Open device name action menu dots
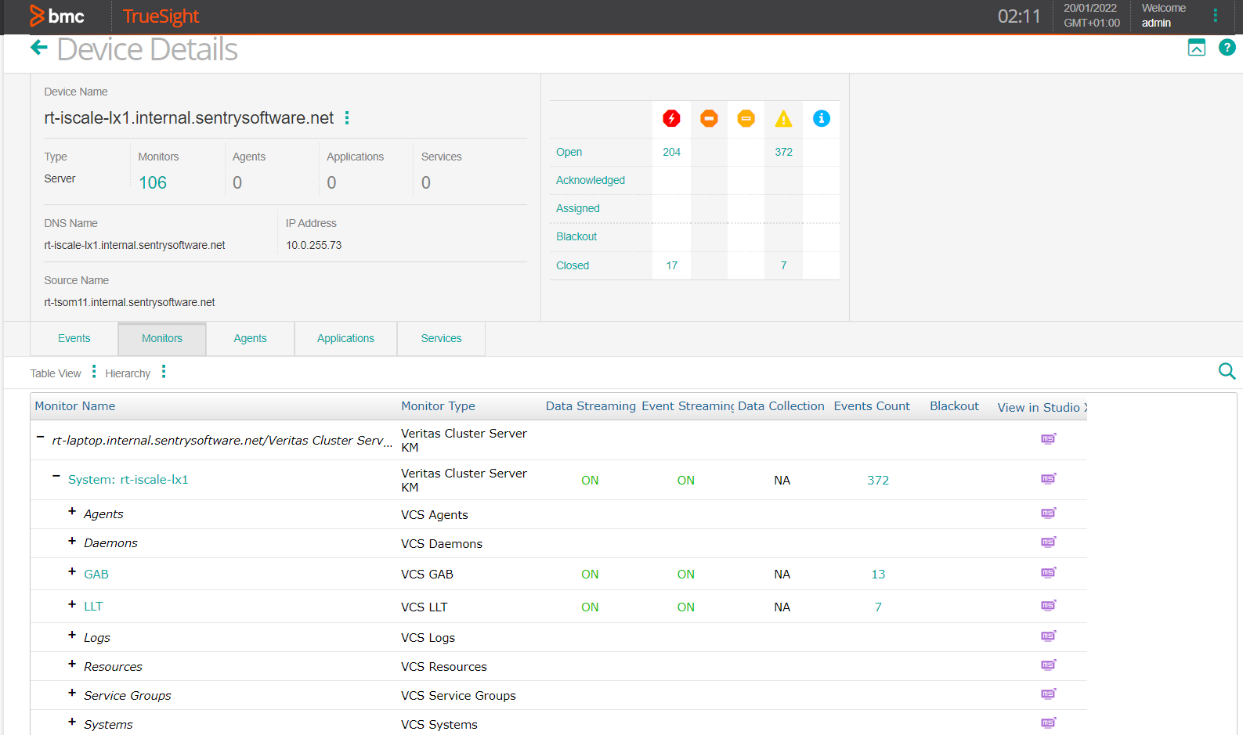The width and height of the screenshot is (1243, 735). 347,117
